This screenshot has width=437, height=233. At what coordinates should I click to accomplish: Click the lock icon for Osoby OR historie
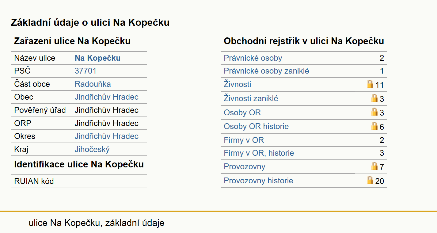(x=374, y=125)
